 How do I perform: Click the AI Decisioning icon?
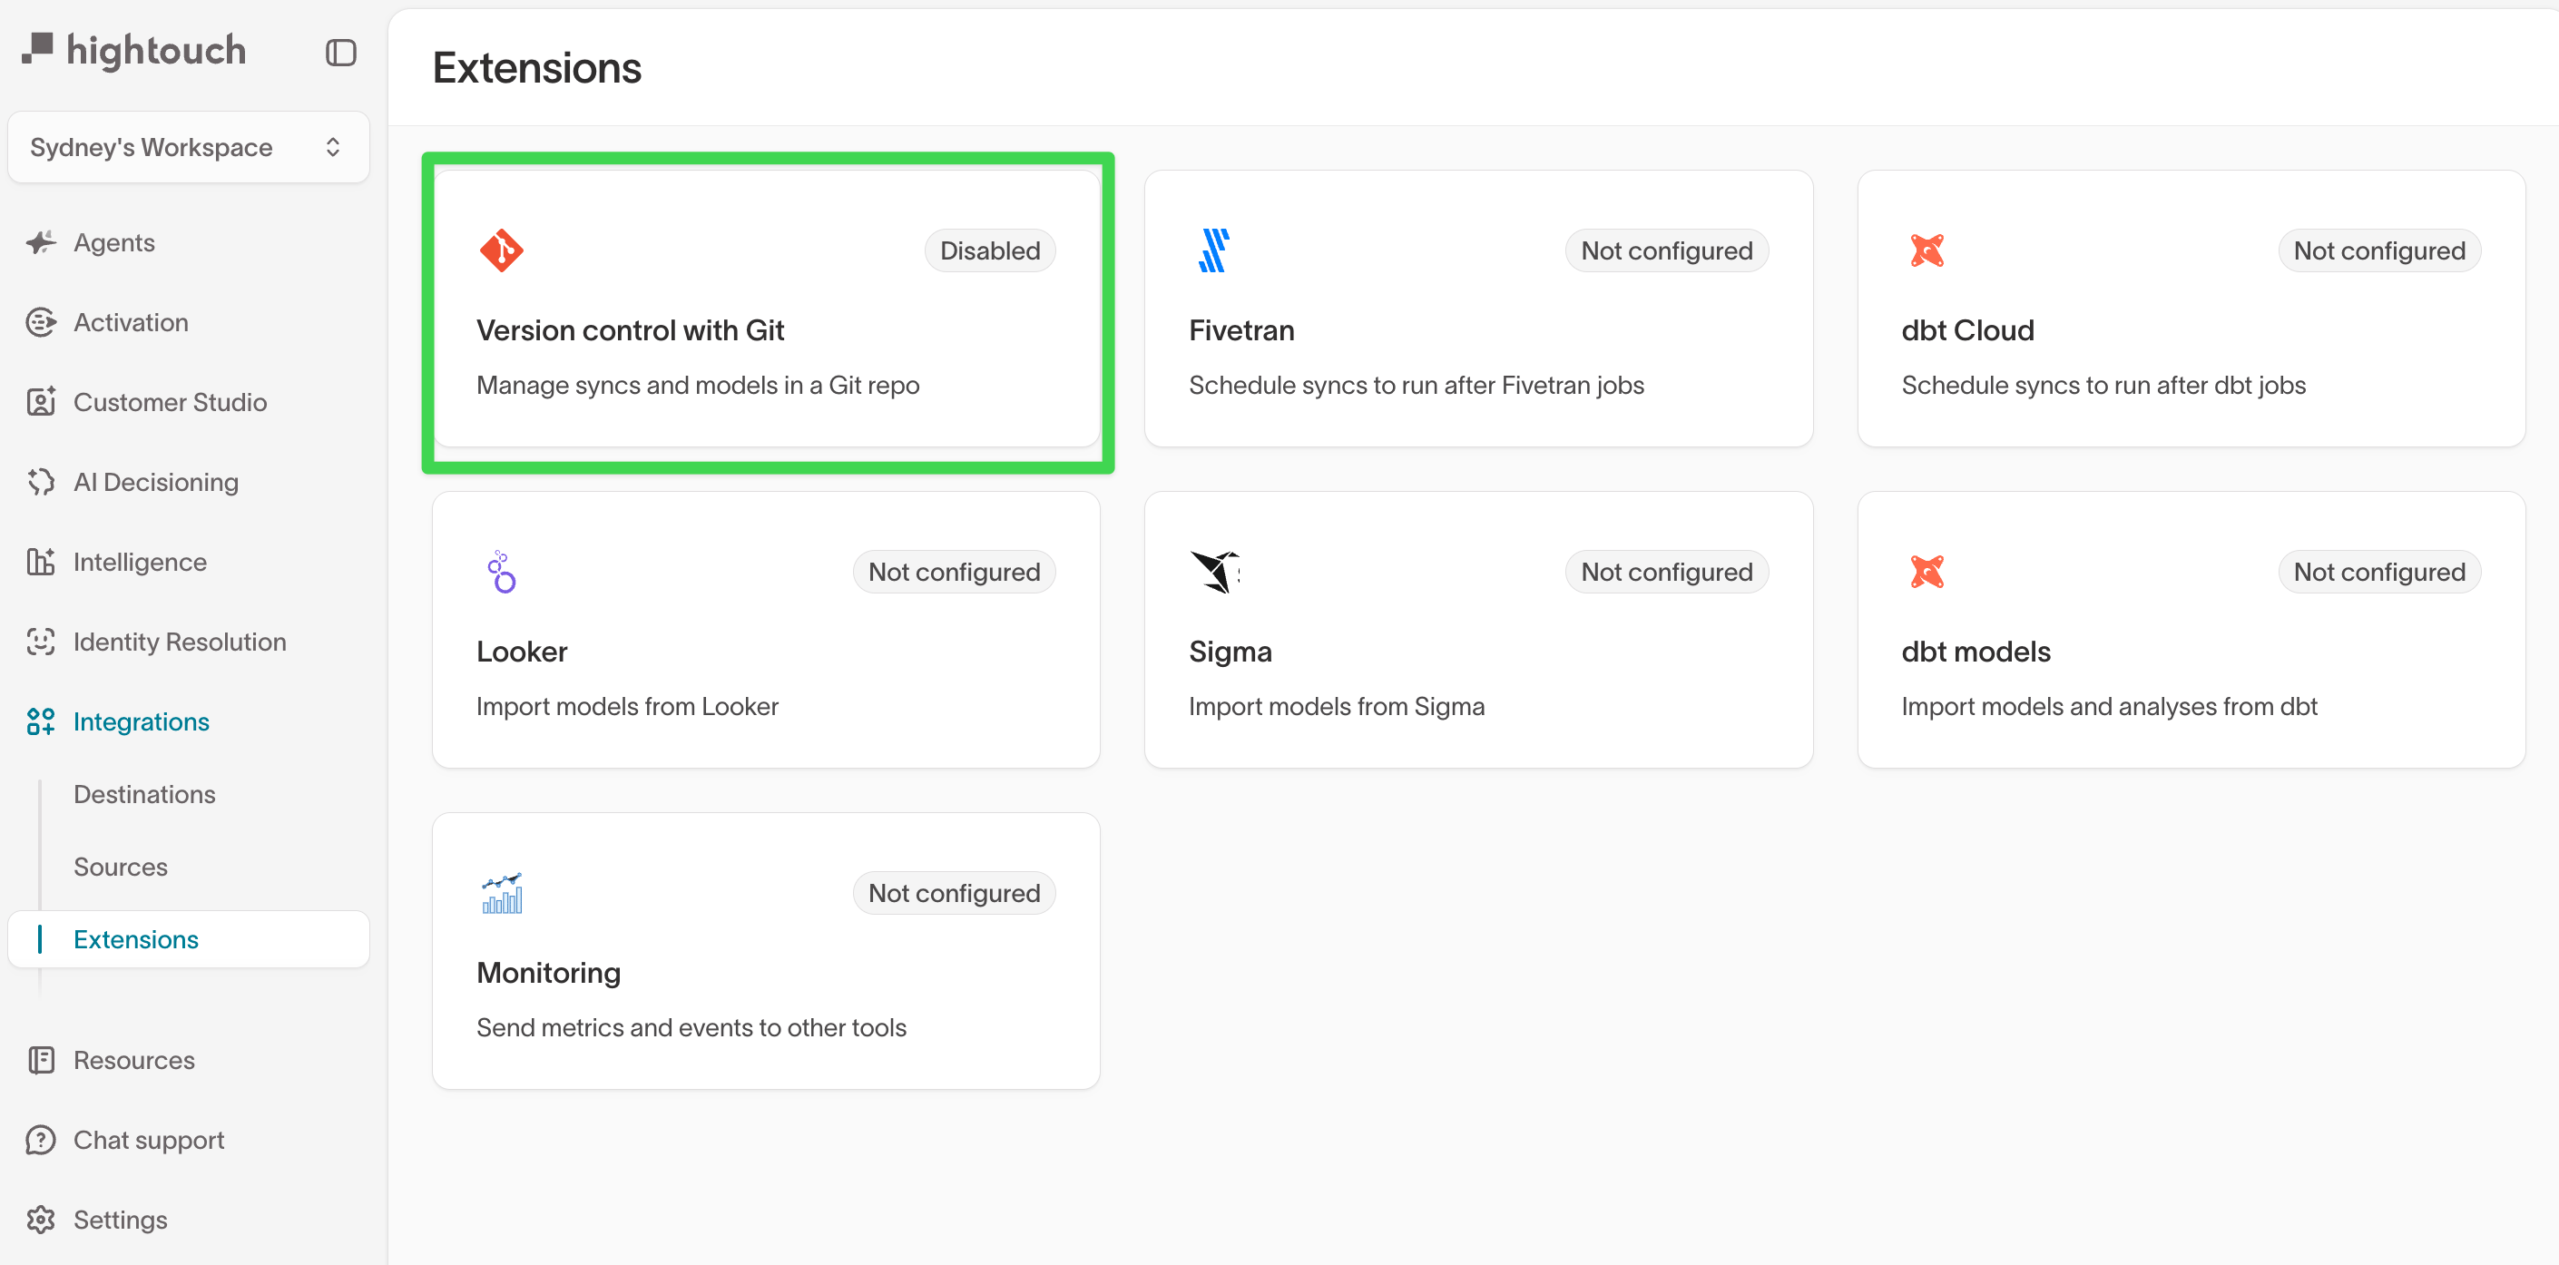click(41, 482)
